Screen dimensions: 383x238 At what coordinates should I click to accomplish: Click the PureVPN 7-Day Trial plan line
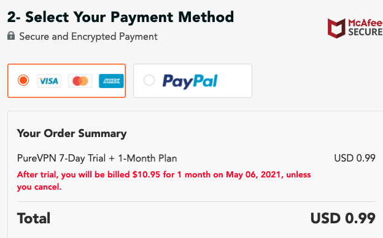point(97,158)
